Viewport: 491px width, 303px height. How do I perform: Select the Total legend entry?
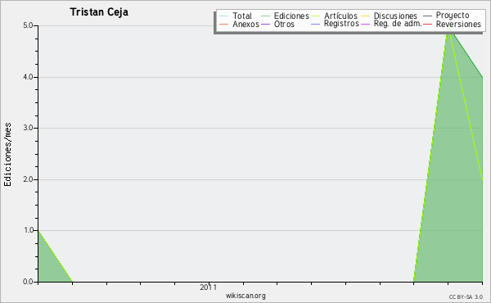242,16
